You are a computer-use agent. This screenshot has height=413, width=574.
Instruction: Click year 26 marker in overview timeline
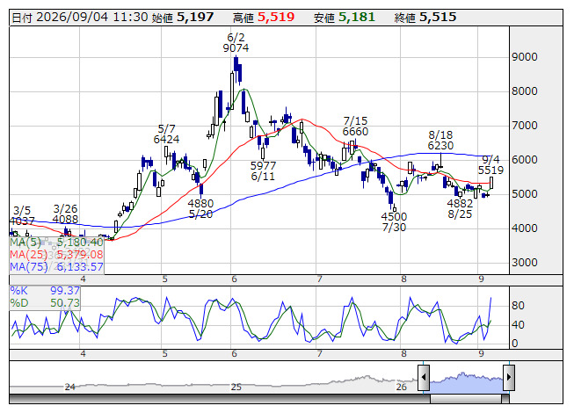(402, 387)
